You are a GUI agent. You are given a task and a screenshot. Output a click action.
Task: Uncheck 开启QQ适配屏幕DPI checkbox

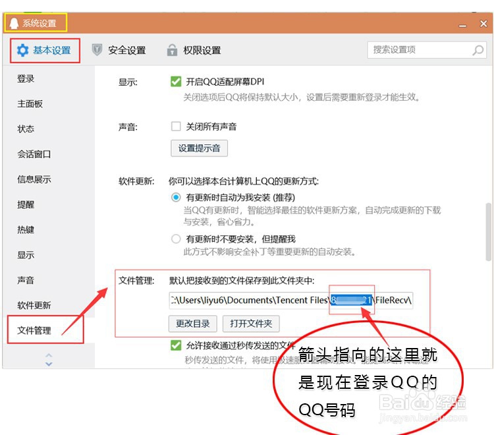176,81
